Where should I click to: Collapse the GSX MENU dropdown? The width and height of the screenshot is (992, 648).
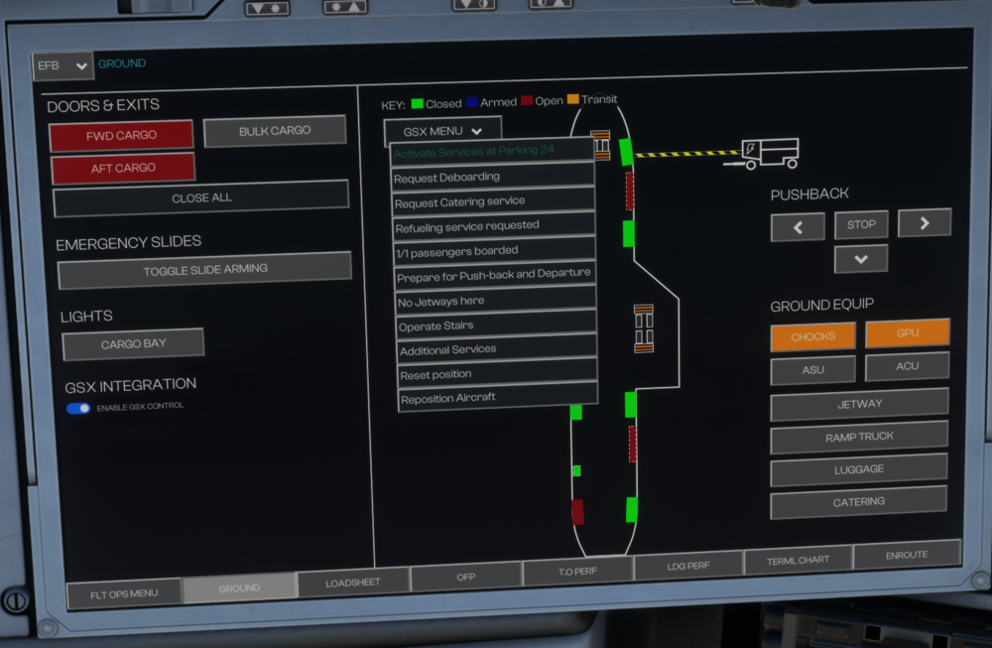[442, 131]
